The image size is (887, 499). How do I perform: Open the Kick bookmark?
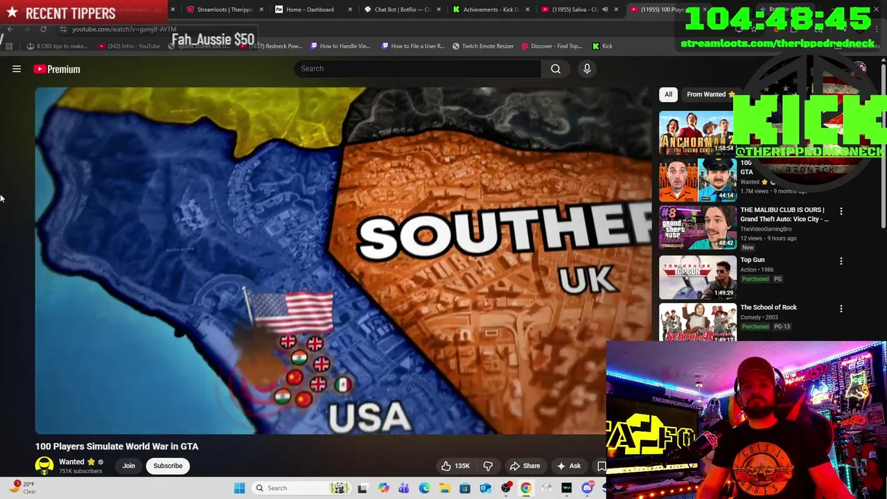(602, 46)
